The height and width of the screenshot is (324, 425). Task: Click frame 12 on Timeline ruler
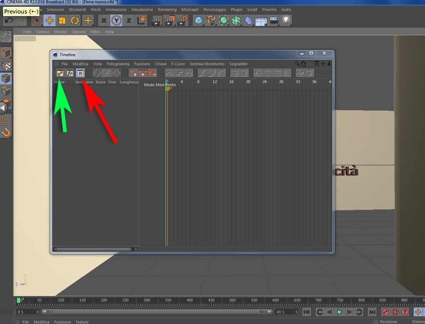(215, 82)
